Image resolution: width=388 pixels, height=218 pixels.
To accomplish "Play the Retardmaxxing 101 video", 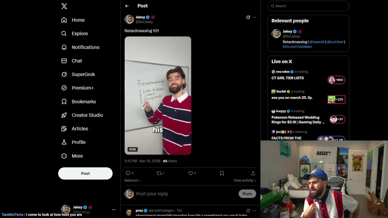I will coord(158,96).
